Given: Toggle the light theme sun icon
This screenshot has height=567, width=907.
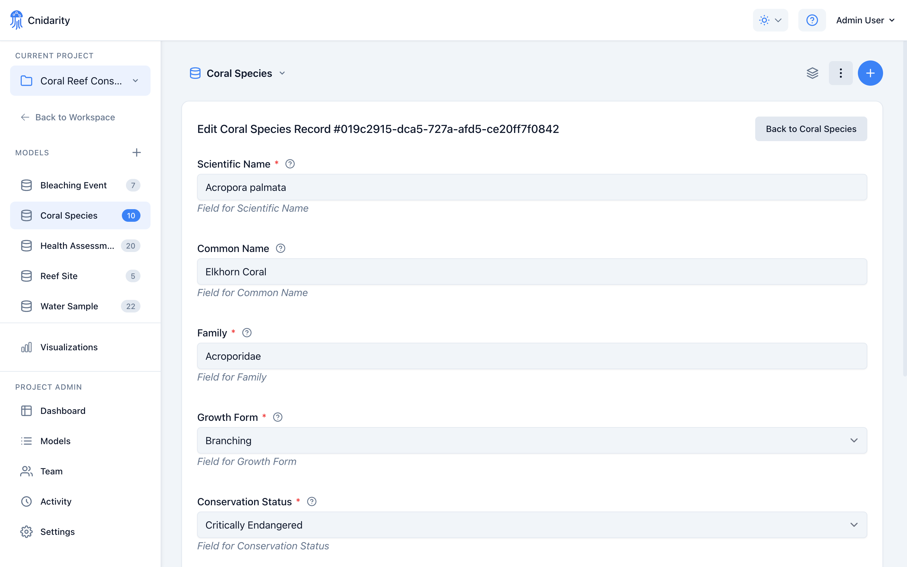Looking at the screenshot, I should click(764, 20).
